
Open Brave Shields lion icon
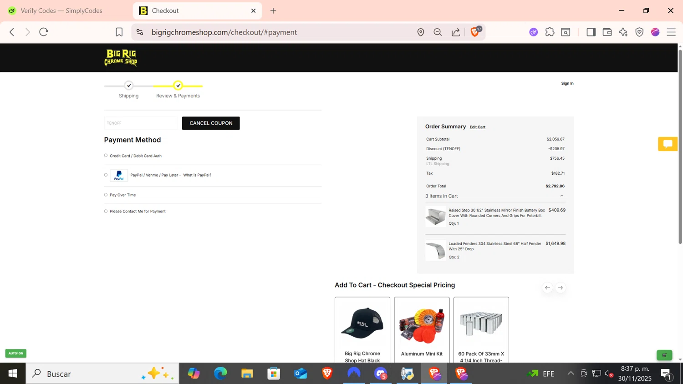click(x=475, y=32)
